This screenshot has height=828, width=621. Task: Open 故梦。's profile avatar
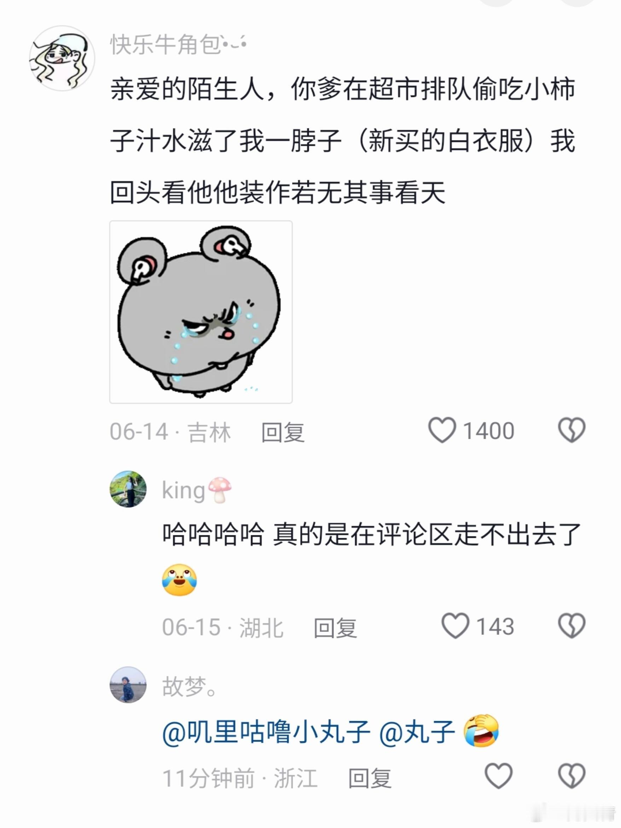(128, 685)
